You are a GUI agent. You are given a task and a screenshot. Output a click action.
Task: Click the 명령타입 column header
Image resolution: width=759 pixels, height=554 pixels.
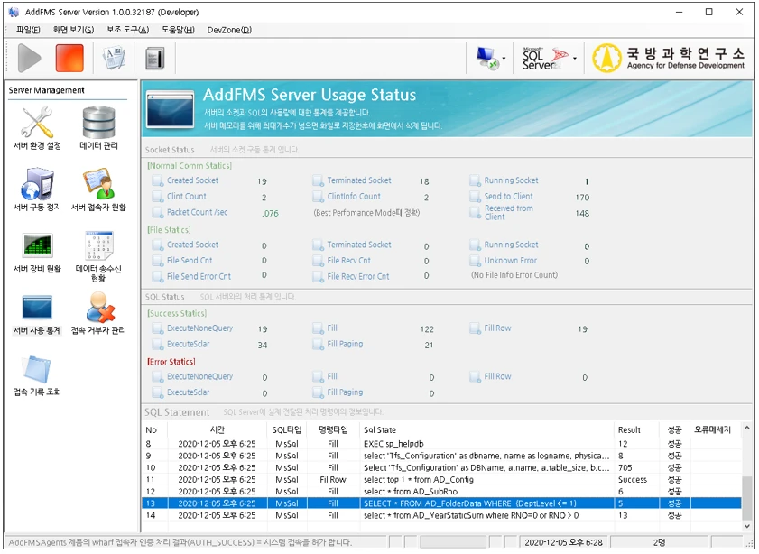click(x=333, y=429)
